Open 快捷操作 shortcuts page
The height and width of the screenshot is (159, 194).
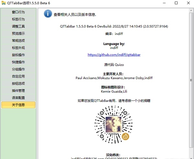[x=18, y=62]
